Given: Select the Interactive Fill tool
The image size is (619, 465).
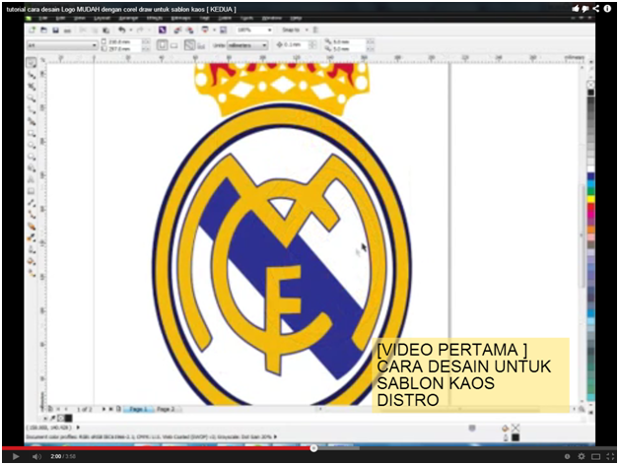Looking at the screenshot, I should (32, 273).
